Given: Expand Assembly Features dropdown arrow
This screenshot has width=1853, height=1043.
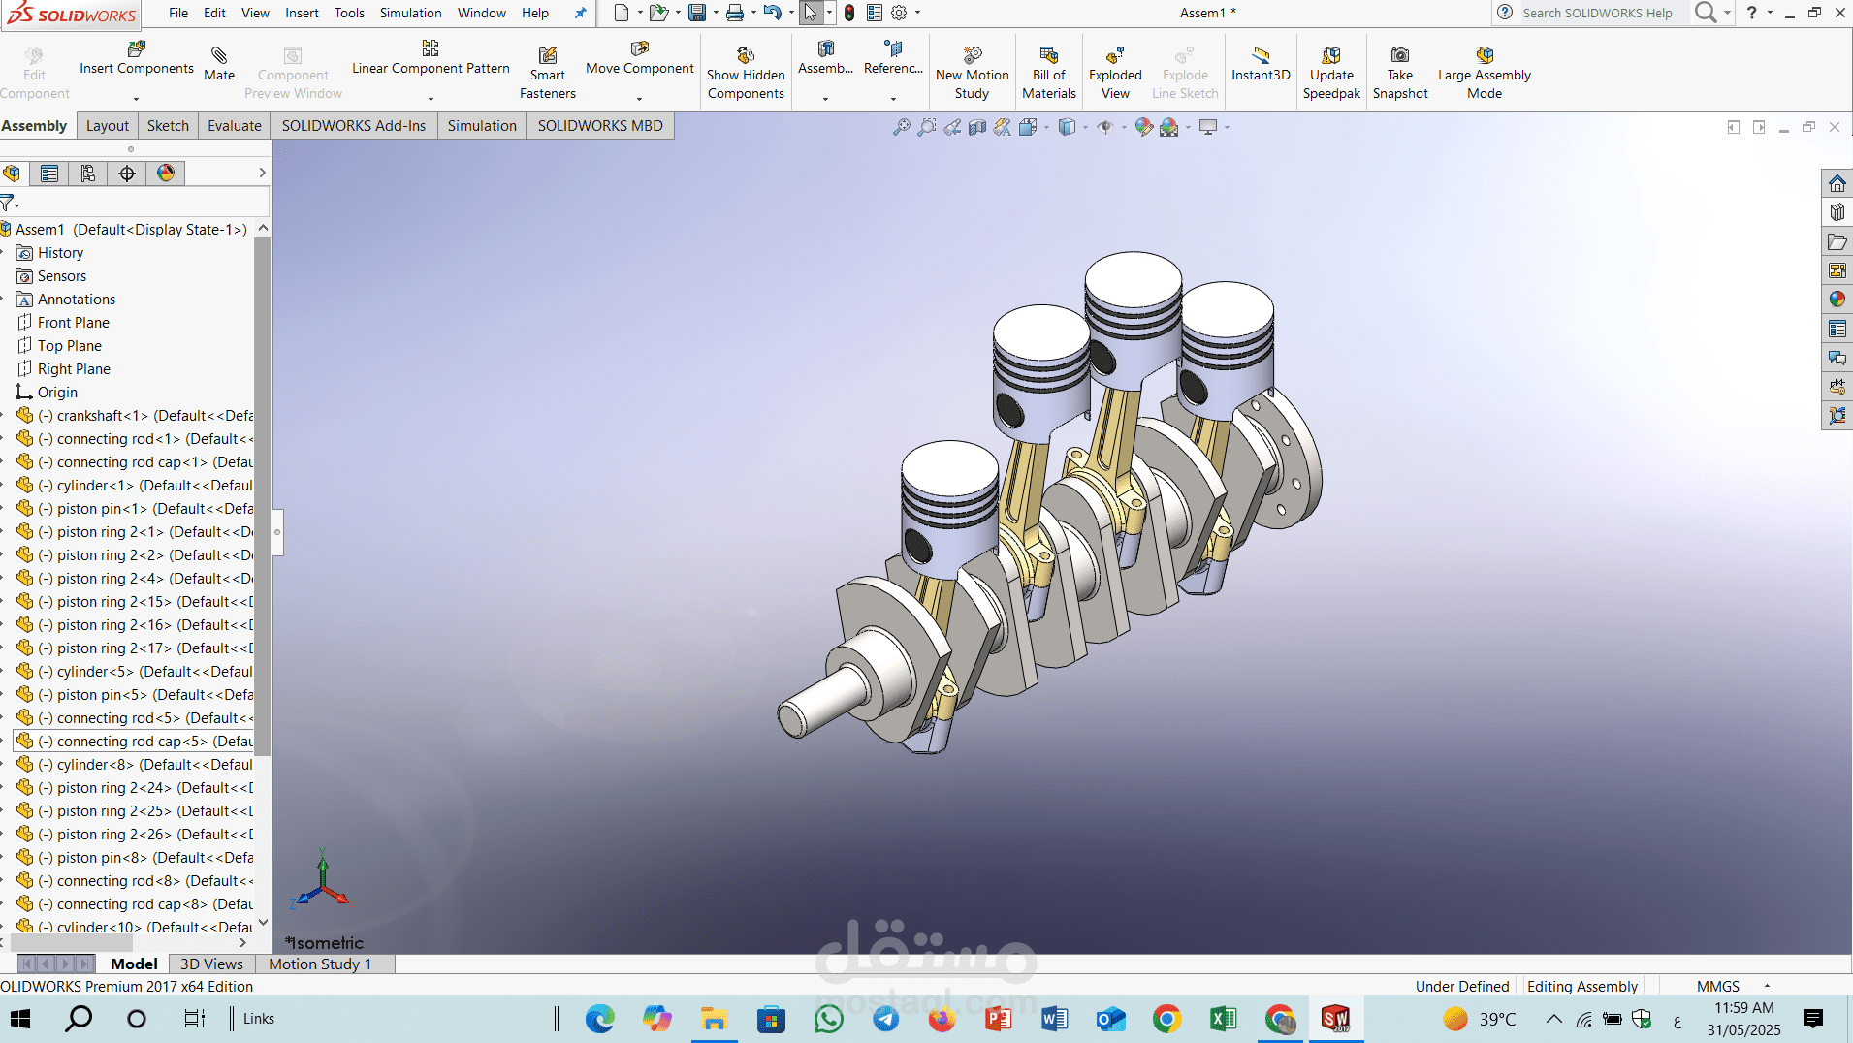Looking at the screenshot, I should (x=825, y=98).
